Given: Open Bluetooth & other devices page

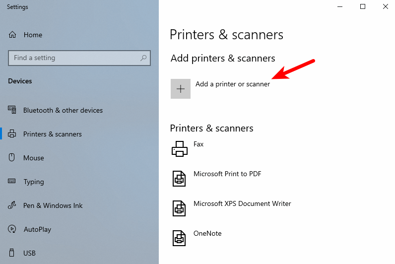Looking at the screenshot, I should click(63, 110).
